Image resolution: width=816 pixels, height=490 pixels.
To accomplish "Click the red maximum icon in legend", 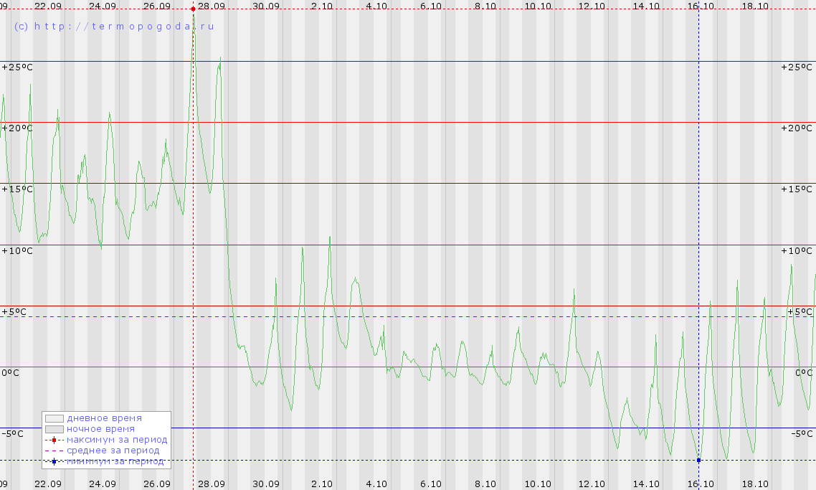I will coord(54,440).
